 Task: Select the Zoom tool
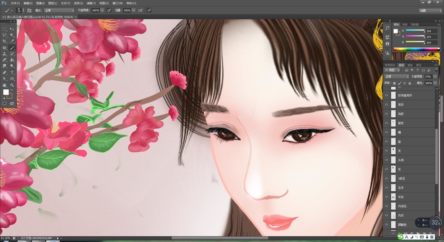[12, 85]
